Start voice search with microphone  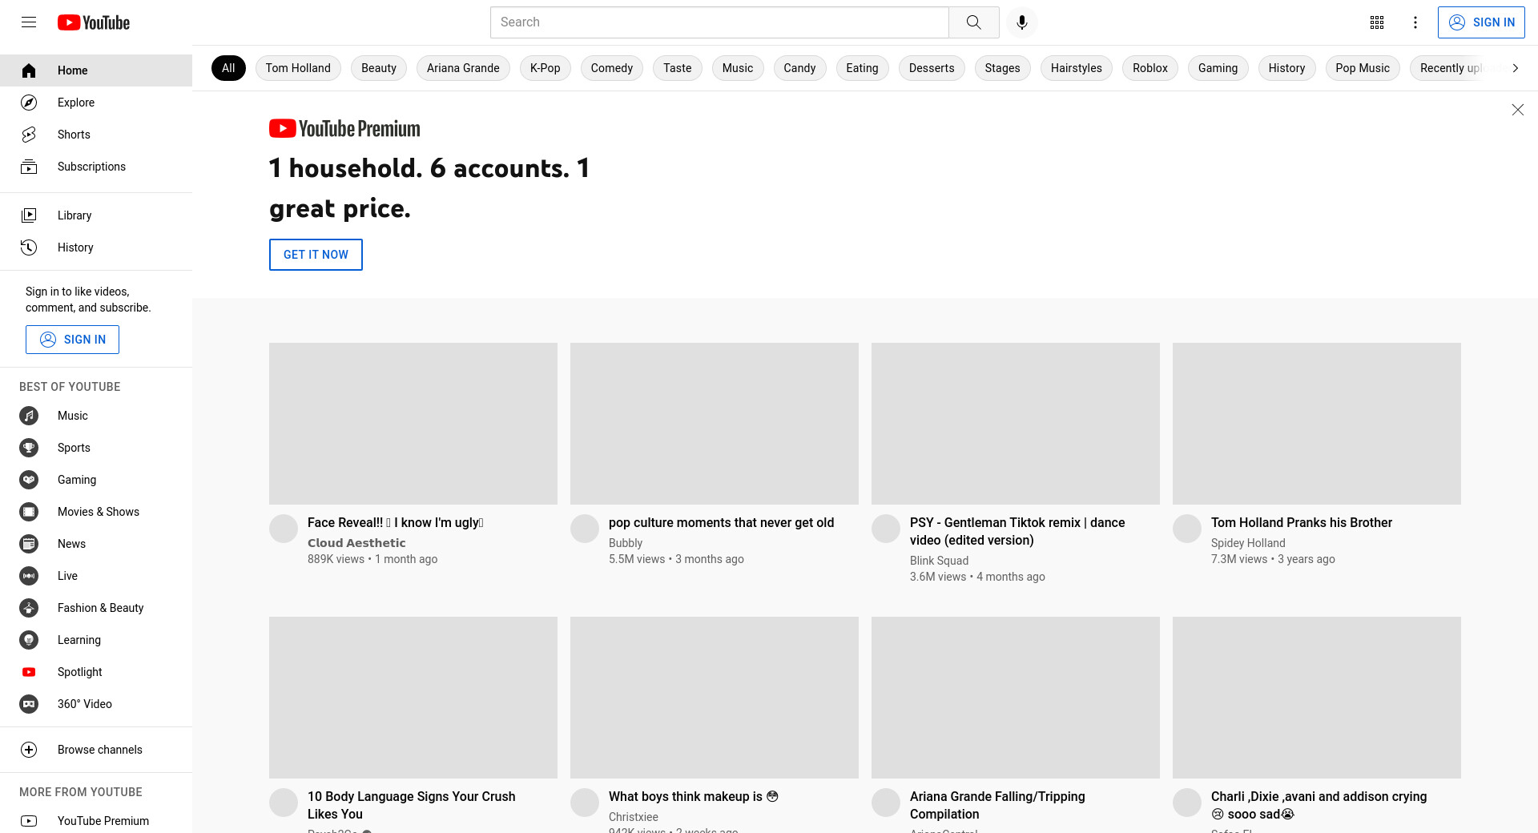tap(1021, 22)
